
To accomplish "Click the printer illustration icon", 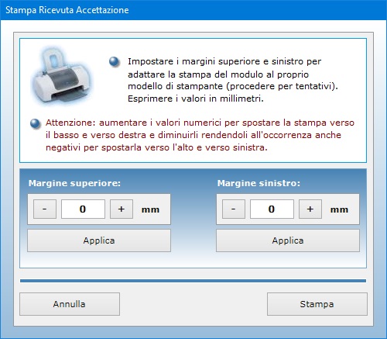I will 61,76.
